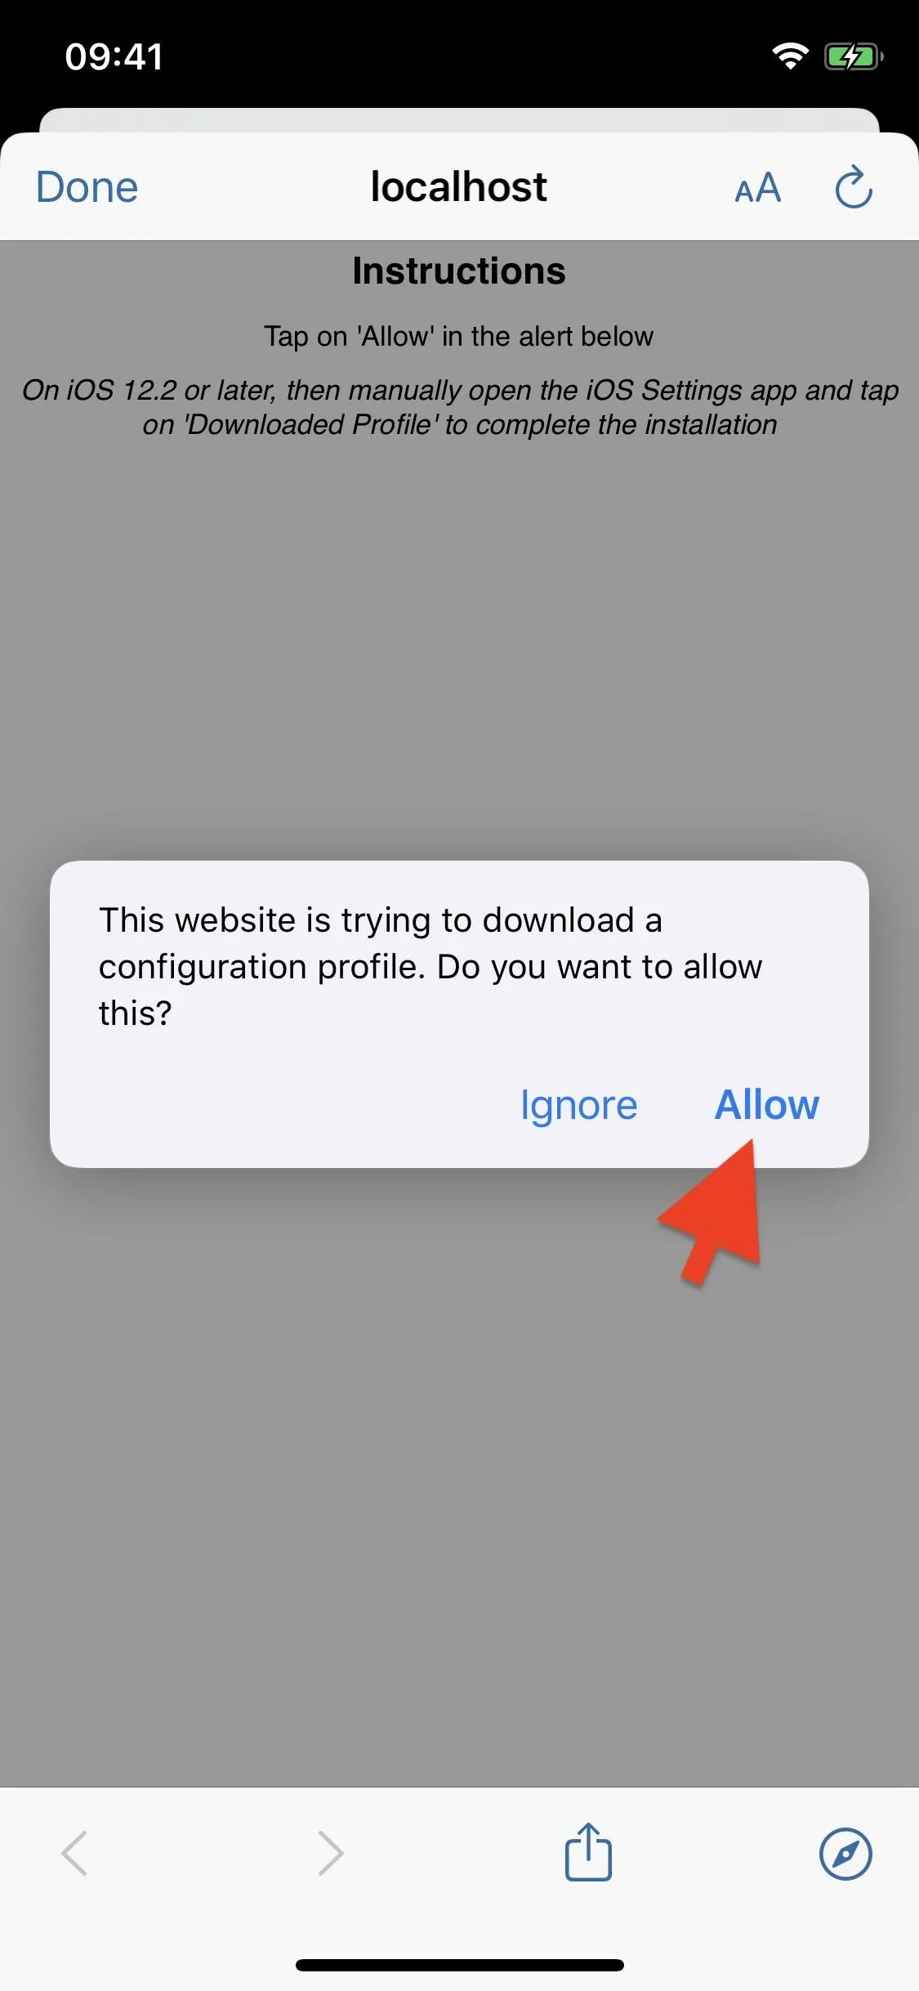This screenshot has width=919, height=1991.
Task: Go back with the left chevron
Action: click(x=74, y=1853)
